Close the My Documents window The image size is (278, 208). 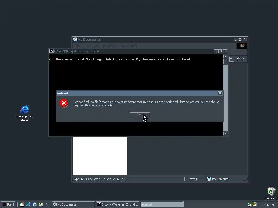245,40
